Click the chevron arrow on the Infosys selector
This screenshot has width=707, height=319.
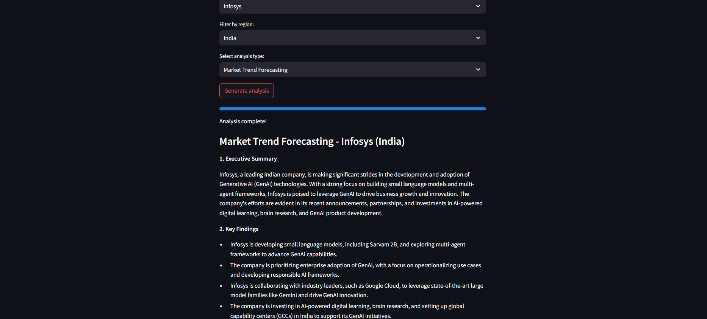point(478,6)
